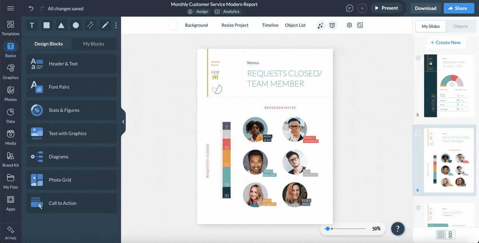The width and height of the screenshot is (479, 243).
Task: Click the Present button
Action: (387, 8)
